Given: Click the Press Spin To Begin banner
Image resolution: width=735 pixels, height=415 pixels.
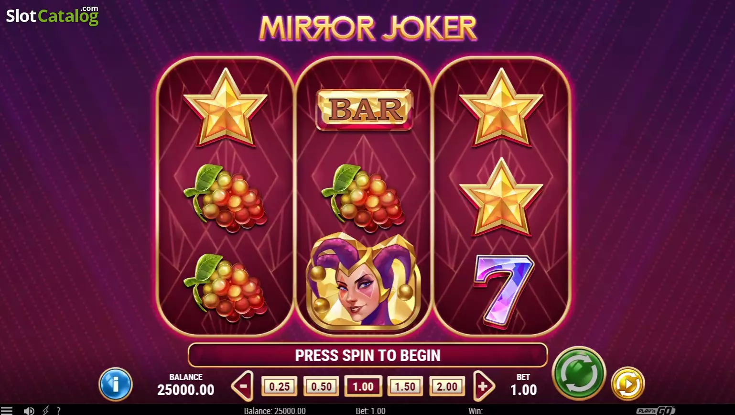Looking at the screenshot, I should click(367, 355).
